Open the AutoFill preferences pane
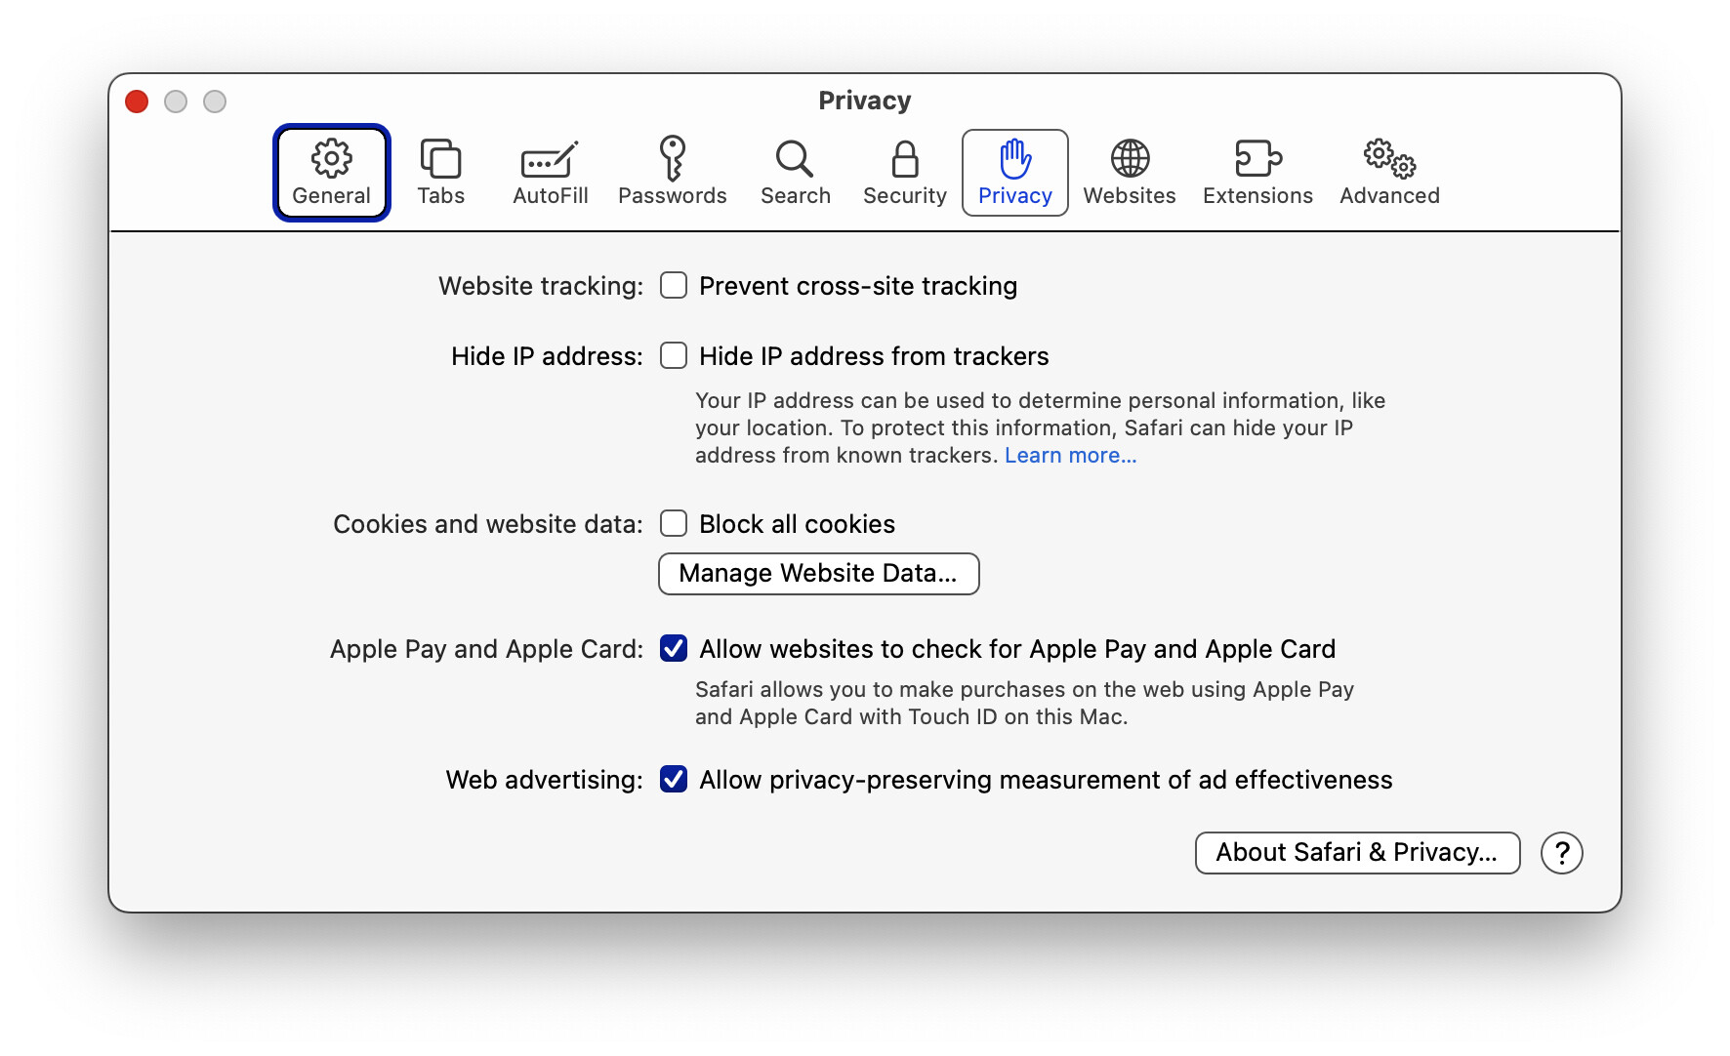This screenshot has height=1056, width=1730. click(551, 173)
